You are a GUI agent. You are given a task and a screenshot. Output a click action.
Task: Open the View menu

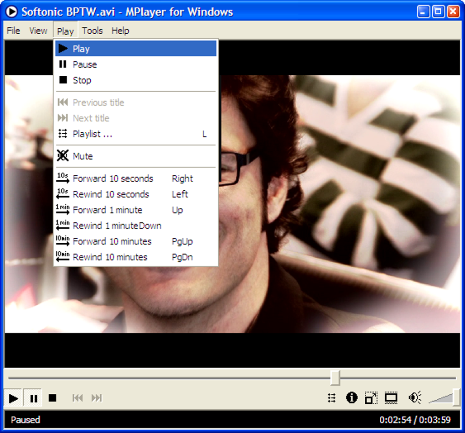click(38, 31)
